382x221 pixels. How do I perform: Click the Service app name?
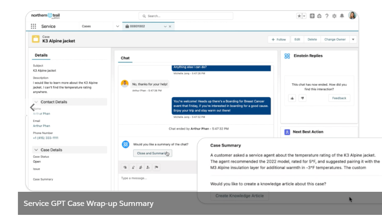coord(48,26)
